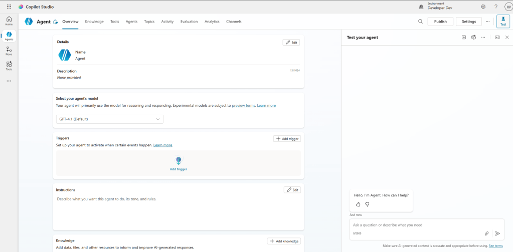The height and width of the screenshot is (252, 513).
Task: Open Flows from the left sidebar
Action: pos(9,50)
